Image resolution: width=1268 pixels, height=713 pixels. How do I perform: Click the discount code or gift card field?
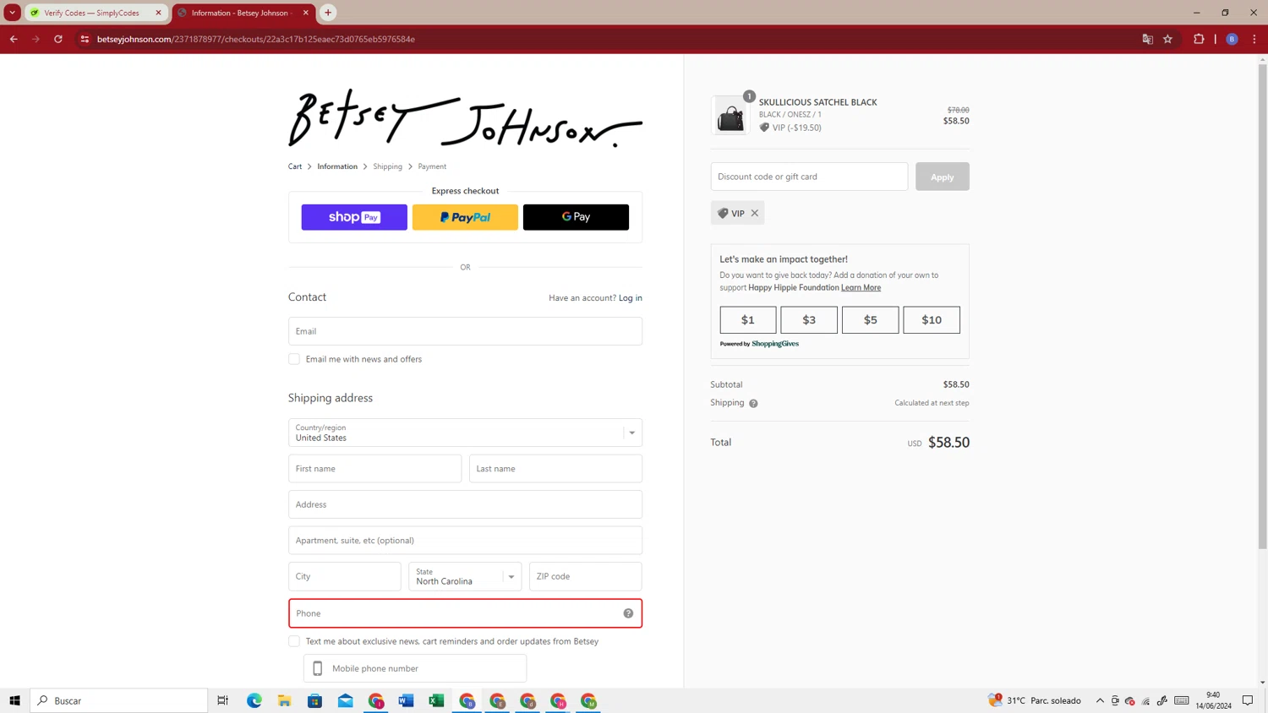click(809, 177)
